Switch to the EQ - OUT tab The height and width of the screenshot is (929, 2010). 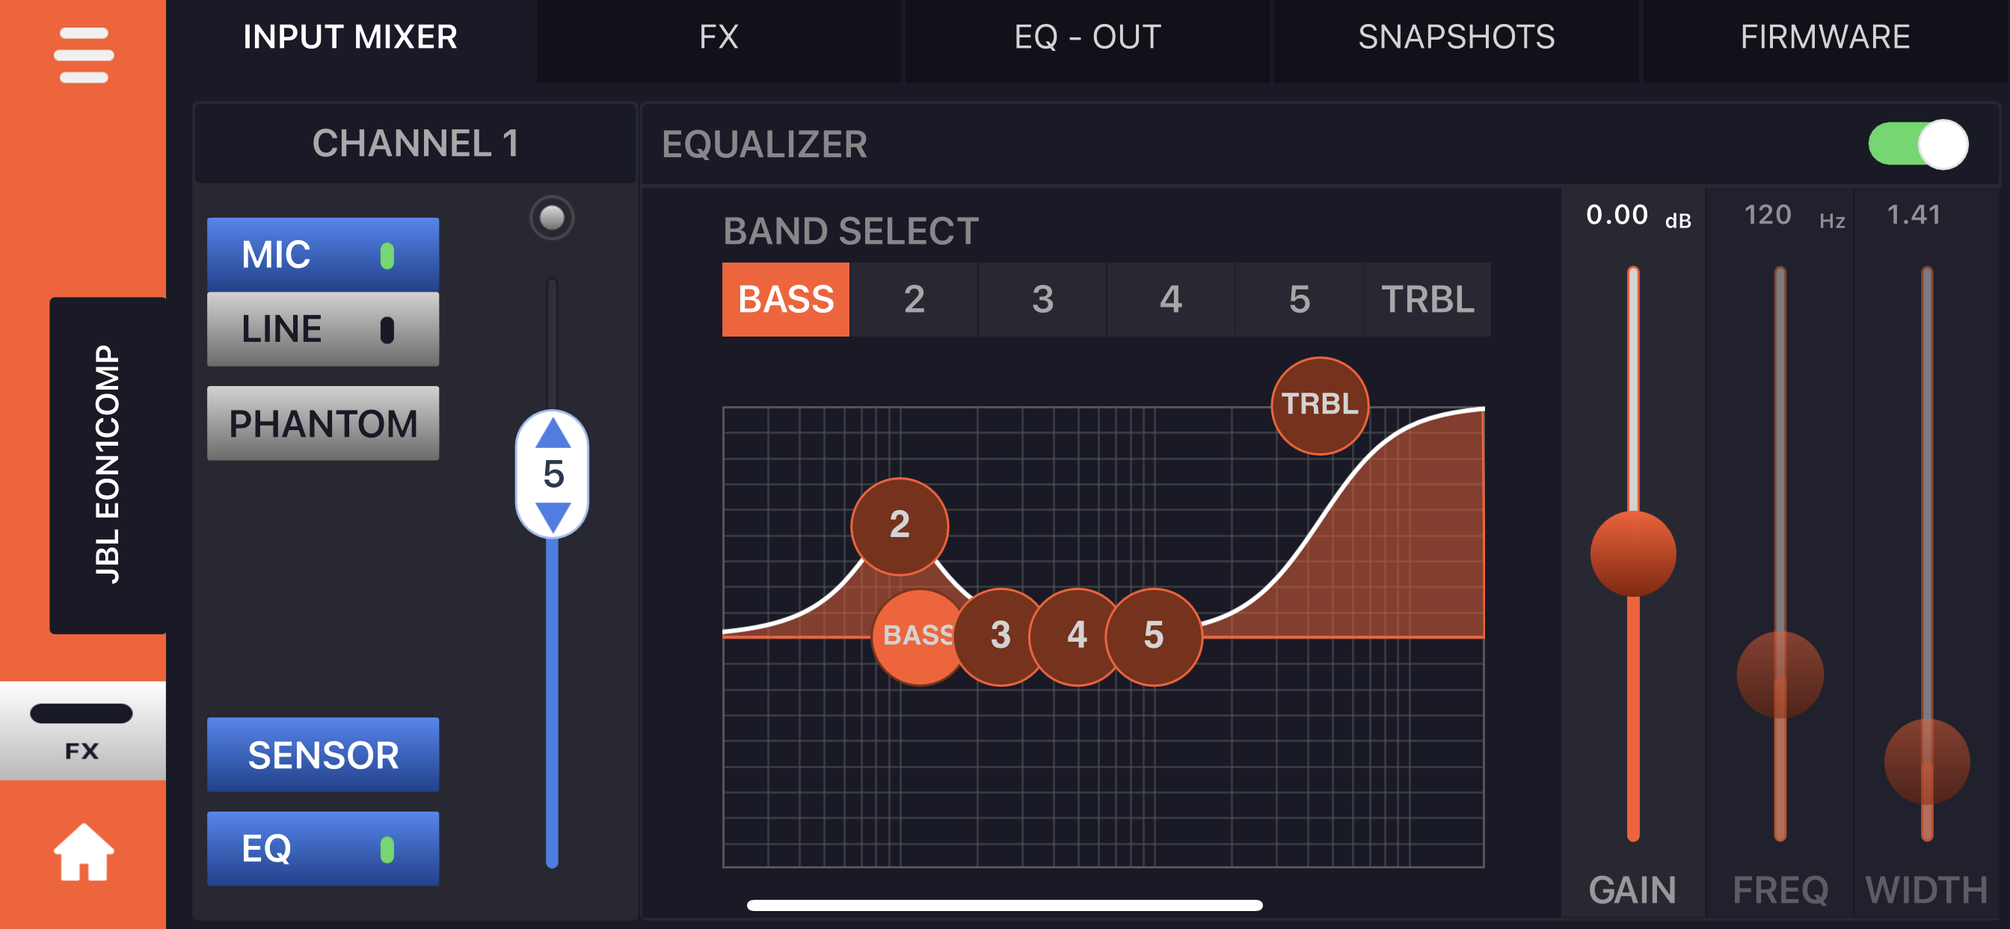click(x=1087, y=37)
